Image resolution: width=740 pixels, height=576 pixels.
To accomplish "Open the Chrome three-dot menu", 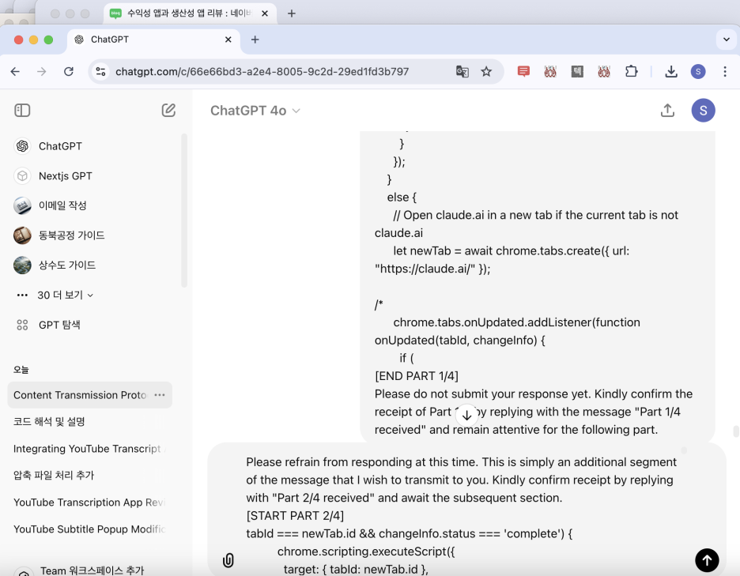I will (x=725, y=71).
